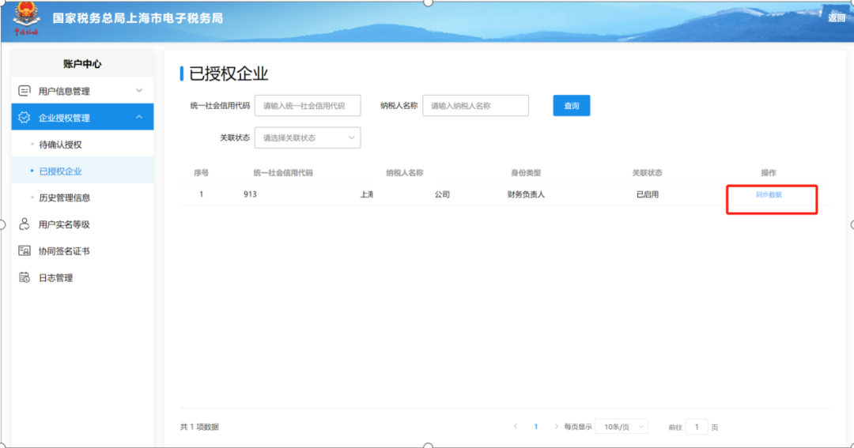854x448 pixels.
Task: Click the 协同签名证书 certificate icon
Action: tap(25, 250)
